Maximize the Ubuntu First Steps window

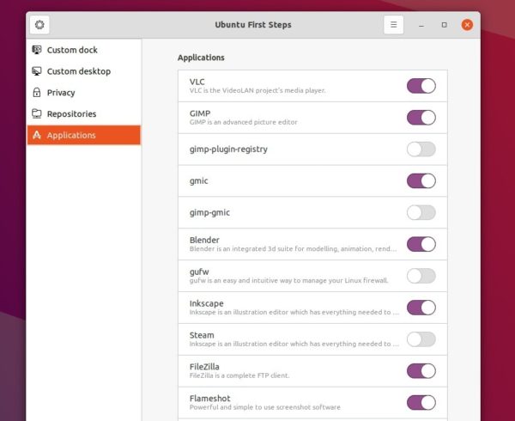click(444, 25)
